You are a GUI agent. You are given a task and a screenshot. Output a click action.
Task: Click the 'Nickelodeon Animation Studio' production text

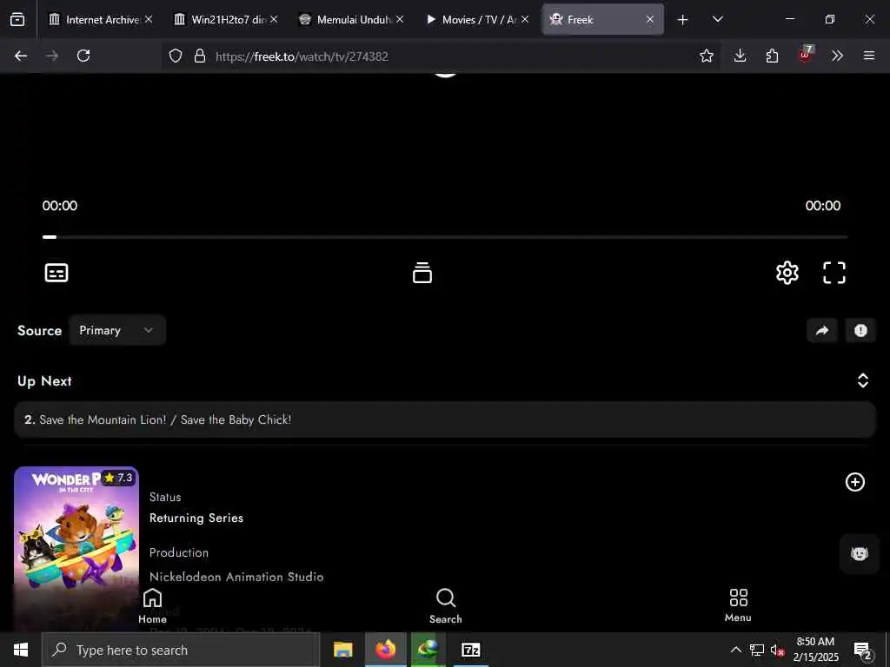coord(236,577)
